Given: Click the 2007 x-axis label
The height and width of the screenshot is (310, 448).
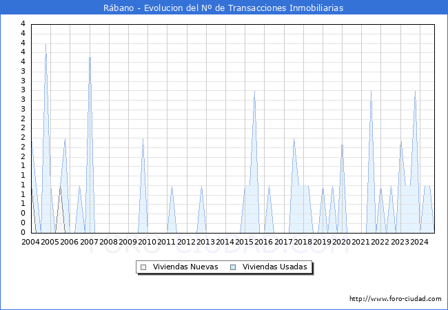Looking at the screenshot, I should (89, 242).
